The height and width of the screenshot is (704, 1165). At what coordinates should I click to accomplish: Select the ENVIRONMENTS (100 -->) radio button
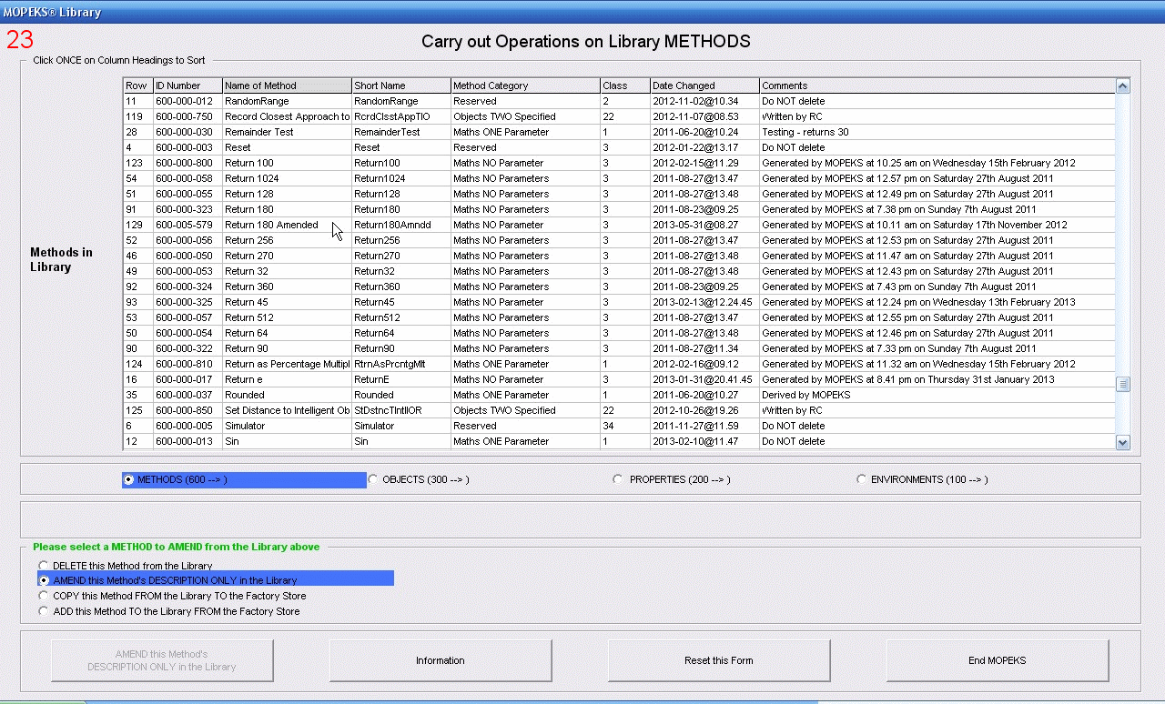861,479
